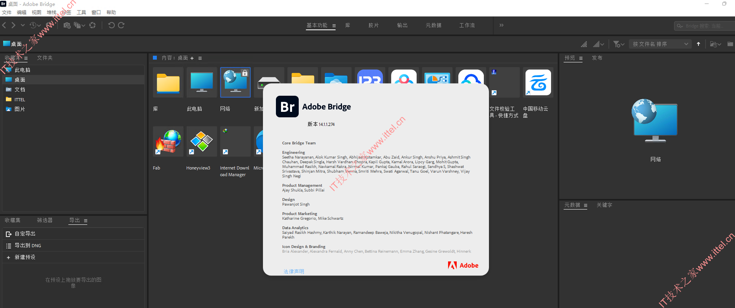Switch to the 库 workspace
735x308 pixels.
(348, 25)
